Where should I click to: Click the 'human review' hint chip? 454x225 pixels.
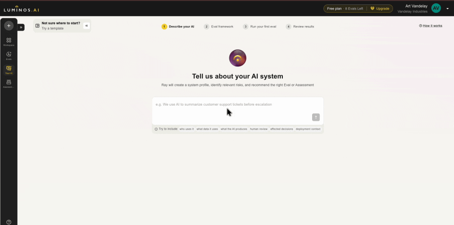pos(259,129)
